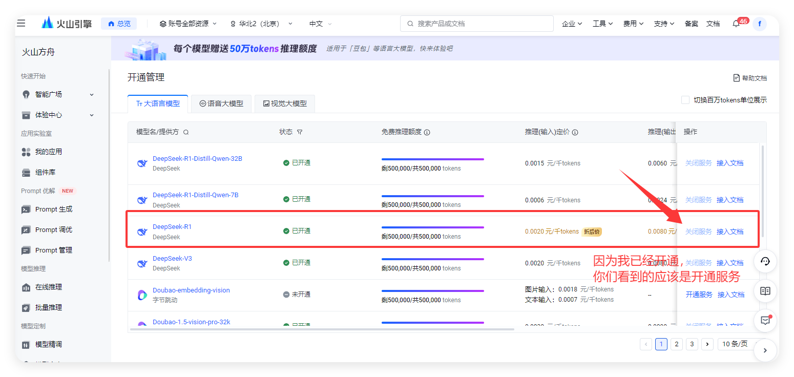Click the DeepSeek-R1 model name link

click(172, 227)
